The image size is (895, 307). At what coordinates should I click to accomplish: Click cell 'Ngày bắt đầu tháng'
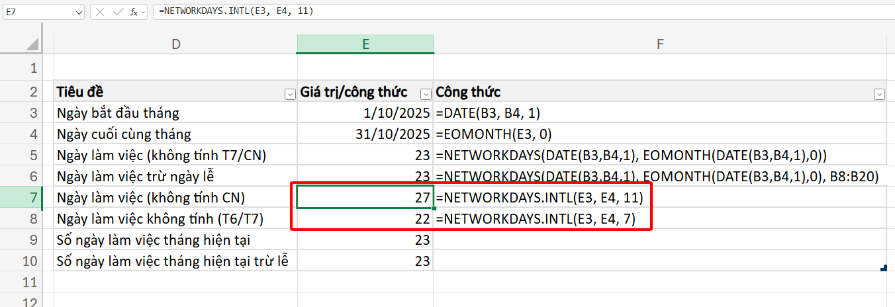coord(175,112)
